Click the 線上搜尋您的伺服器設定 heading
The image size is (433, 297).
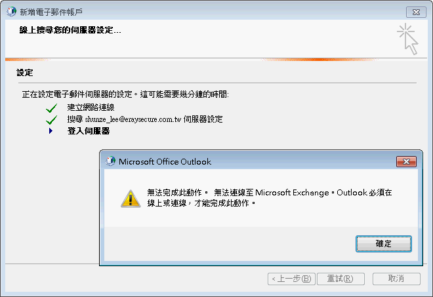click(x=70, y=30)
